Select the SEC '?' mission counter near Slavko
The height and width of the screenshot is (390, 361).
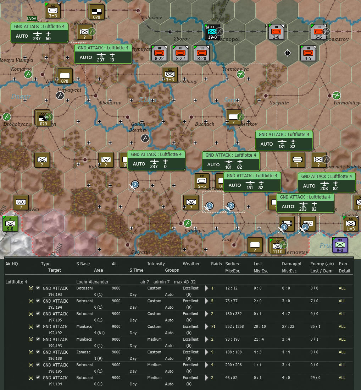[21, 203]
